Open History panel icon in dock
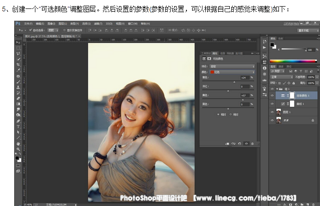The image size is (320, 206). tap(264, 42)
